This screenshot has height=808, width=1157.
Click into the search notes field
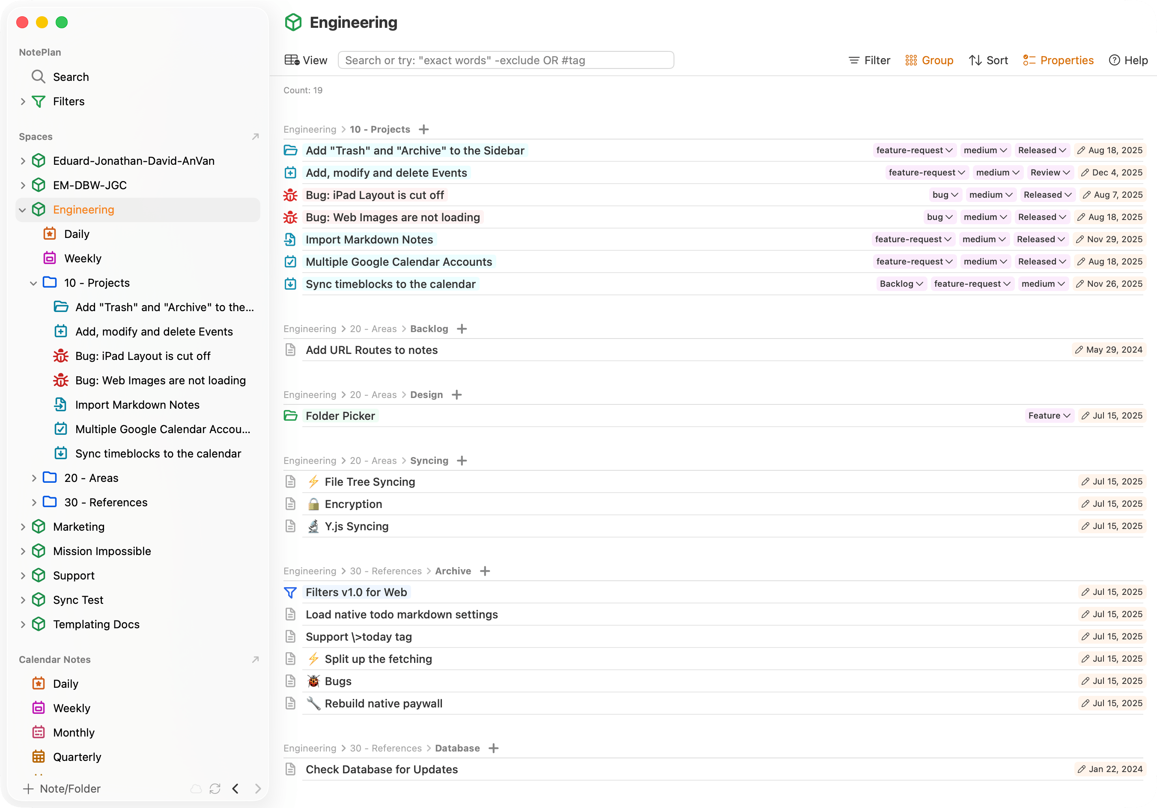pyautogui.click(x=505, y=60)
